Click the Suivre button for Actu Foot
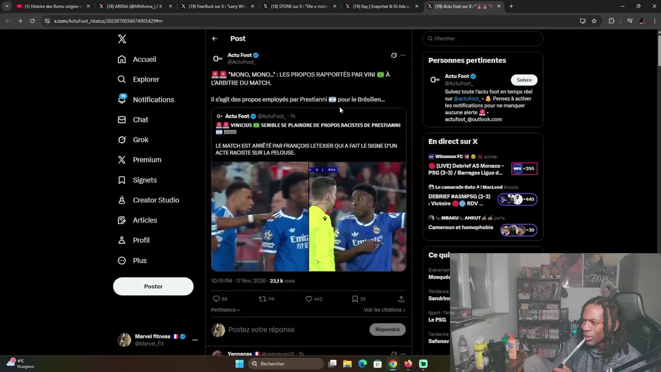The width and height of the screenshot is (661, 372). tap(524, 80)
